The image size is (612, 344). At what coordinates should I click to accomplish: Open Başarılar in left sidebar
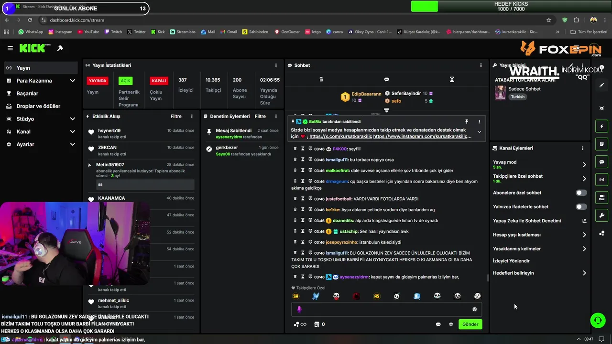[x=41, y=94]
